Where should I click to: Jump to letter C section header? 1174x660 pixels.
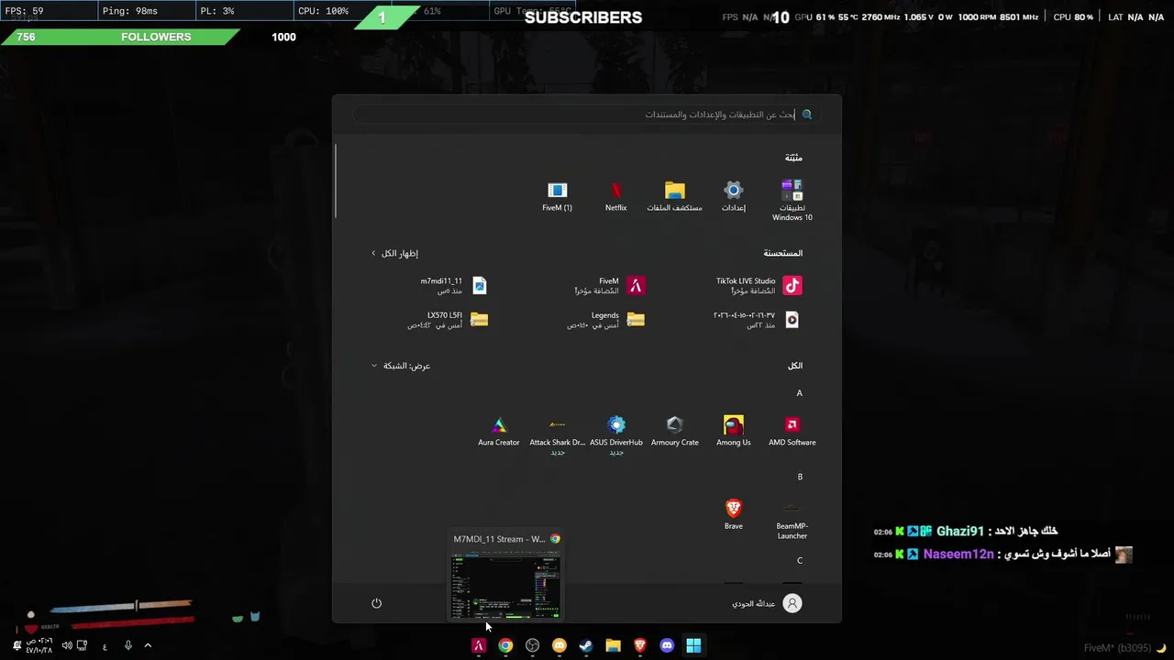click(800, 560)
